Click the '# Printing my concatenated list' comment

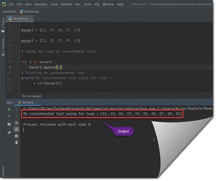pos(52,72)
